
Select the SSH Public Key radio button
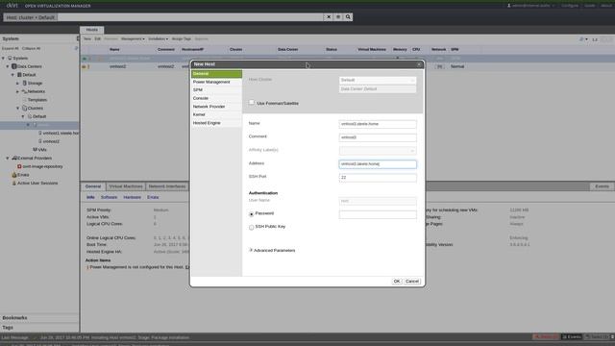[x=252, y=227]
